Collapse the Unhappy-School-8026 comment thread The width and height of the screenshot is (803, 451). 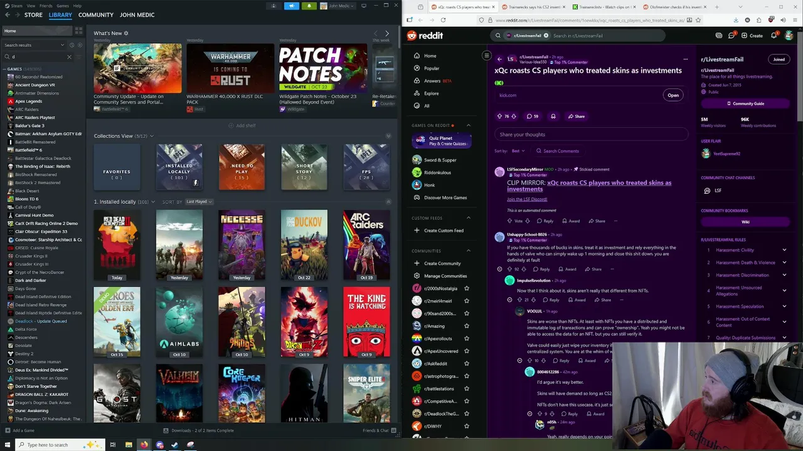[x=499, y=269]
